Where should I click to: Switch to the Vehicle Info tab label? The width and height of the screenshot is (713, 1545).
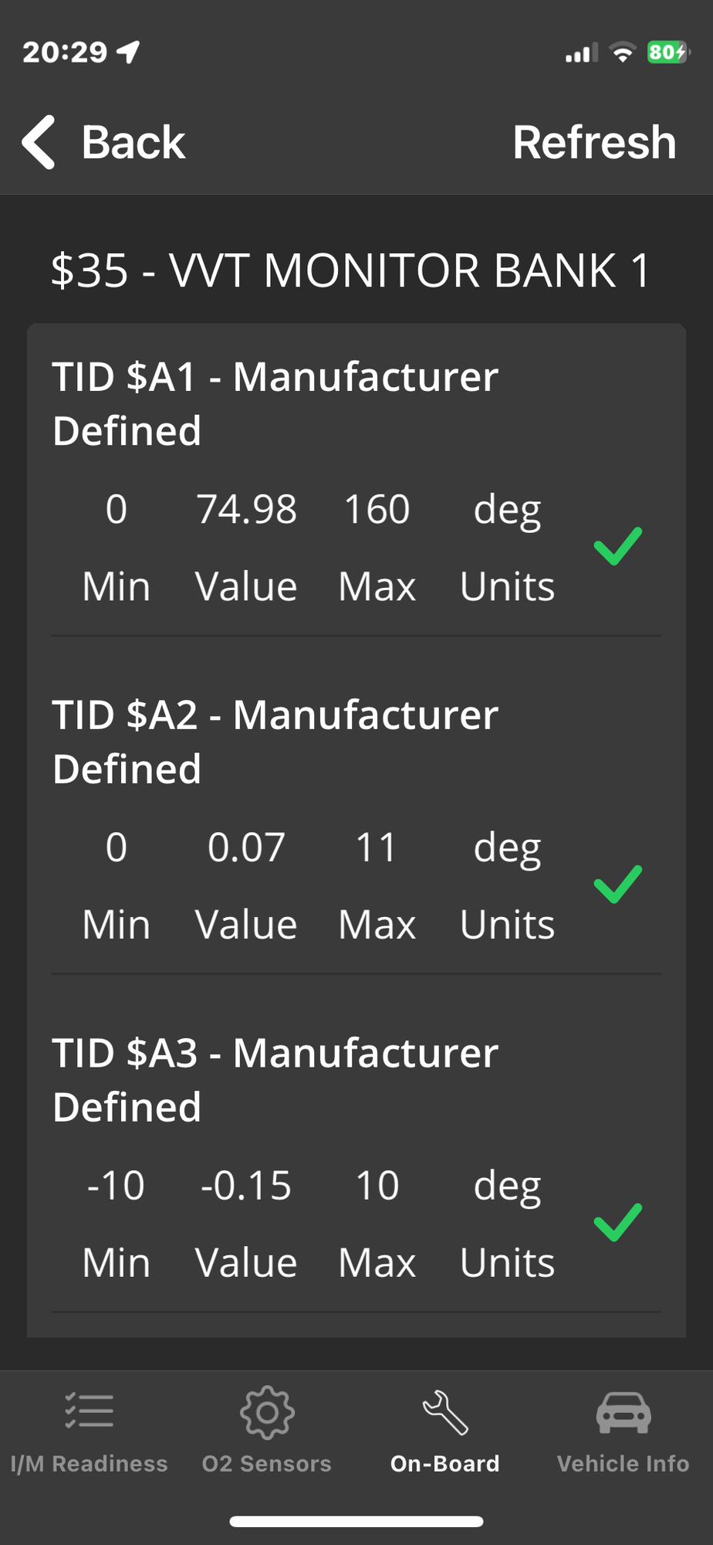click(x=623, y=1464)
